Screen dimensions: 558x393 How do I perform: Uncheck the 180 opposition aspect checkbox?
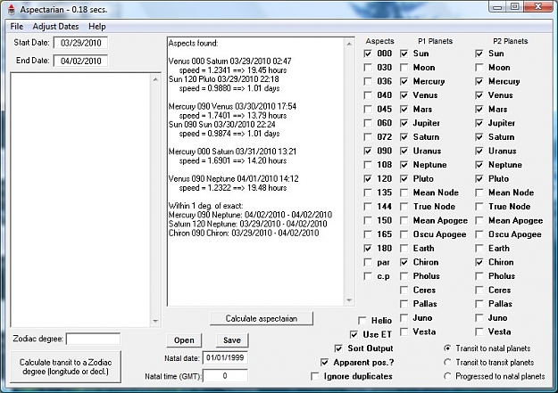(368, 249)
